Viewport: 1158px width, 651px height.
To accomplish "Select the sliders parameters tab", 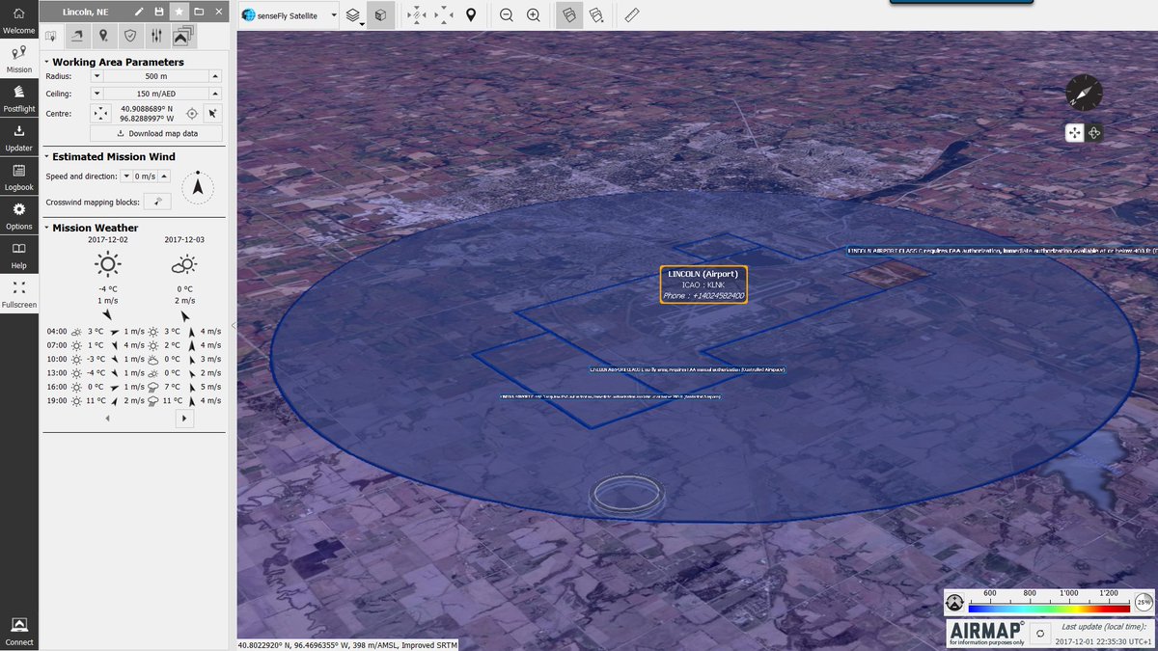I will click(x=156, y=37).
